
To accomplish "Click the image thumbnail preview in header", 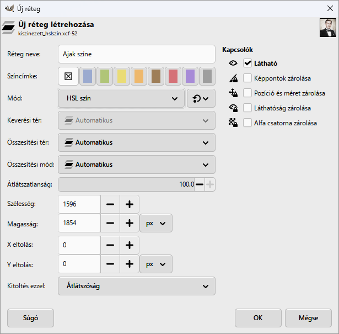I will (328, 28).
